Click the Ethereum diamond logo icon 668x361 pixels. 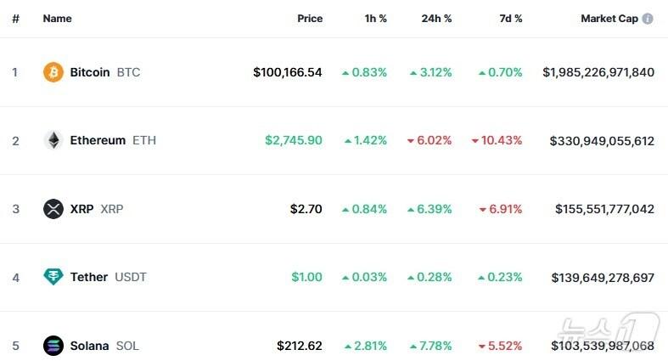coord(53,140)
